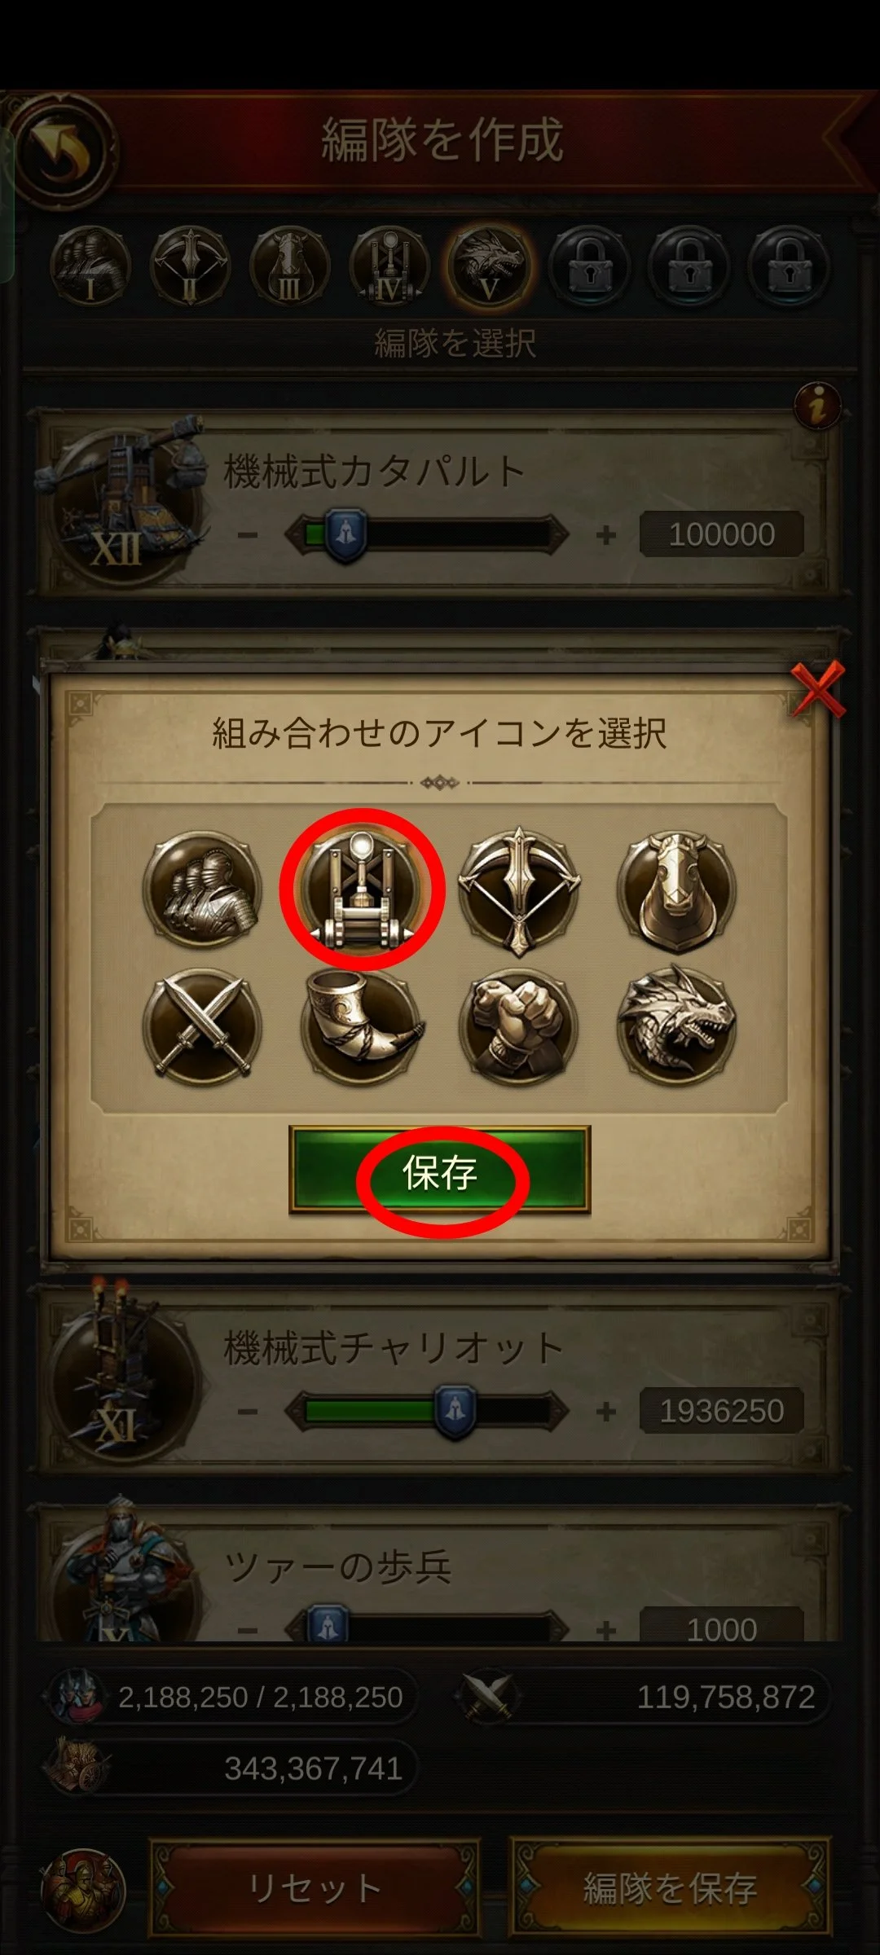Select formation slot II crossbow tab

(x=190, y=266)
